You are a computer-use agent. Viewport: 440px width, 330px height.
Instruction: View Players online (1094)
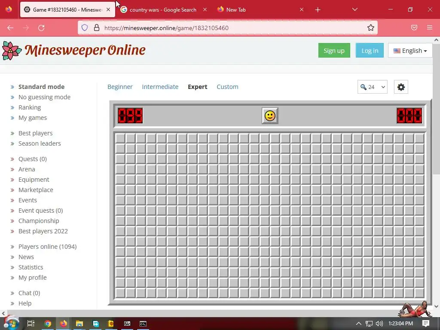tap(47, 247)
